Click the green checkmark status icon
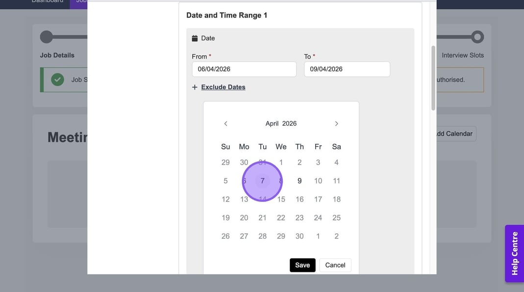524x292 pixels. click(58, 79)
